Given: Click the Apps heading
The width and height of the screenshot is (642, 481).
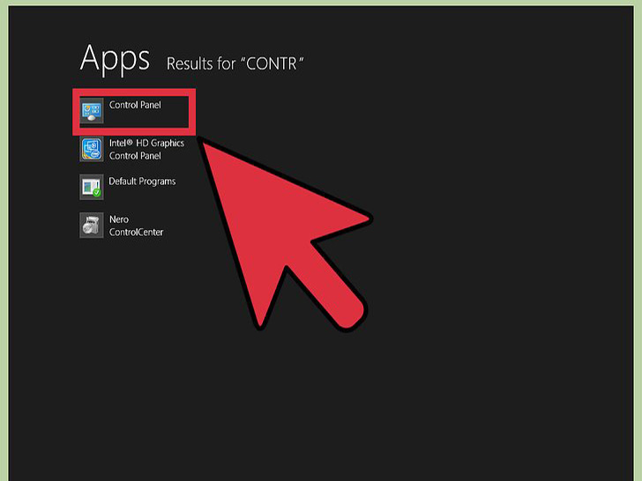Looking at the screenshot, I should (x=115, y=59).
